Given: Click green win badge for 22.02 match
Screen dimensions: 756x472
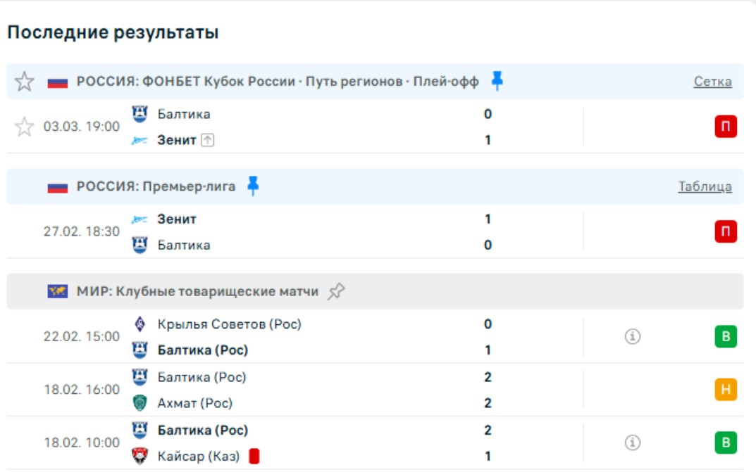Looking at the screenshot, I should click(726, 337).
